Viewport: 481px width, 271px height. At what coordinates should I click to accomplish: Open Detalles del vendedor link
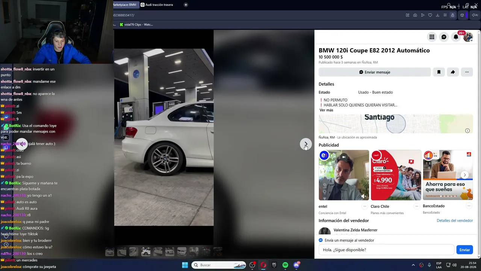(455, 221)
